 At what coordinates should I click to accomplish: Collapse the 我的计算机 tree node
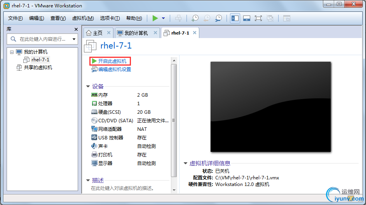click(12, 52)
